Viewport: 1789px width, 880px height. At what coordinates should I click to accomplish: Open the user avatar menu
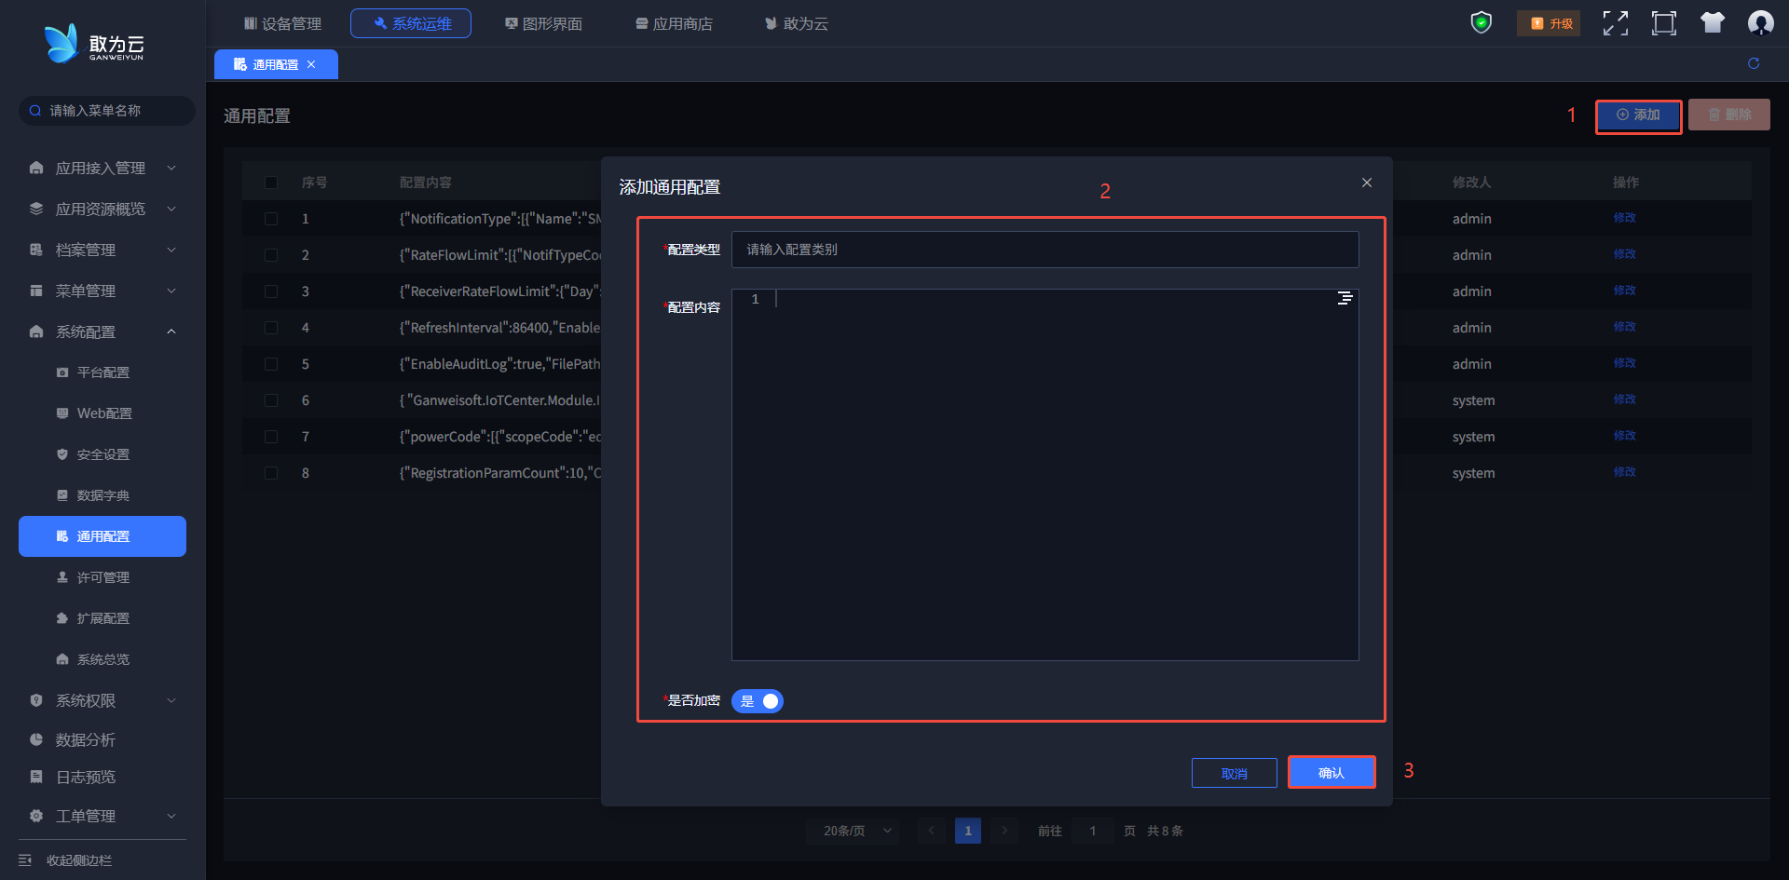pos(1760,23)
